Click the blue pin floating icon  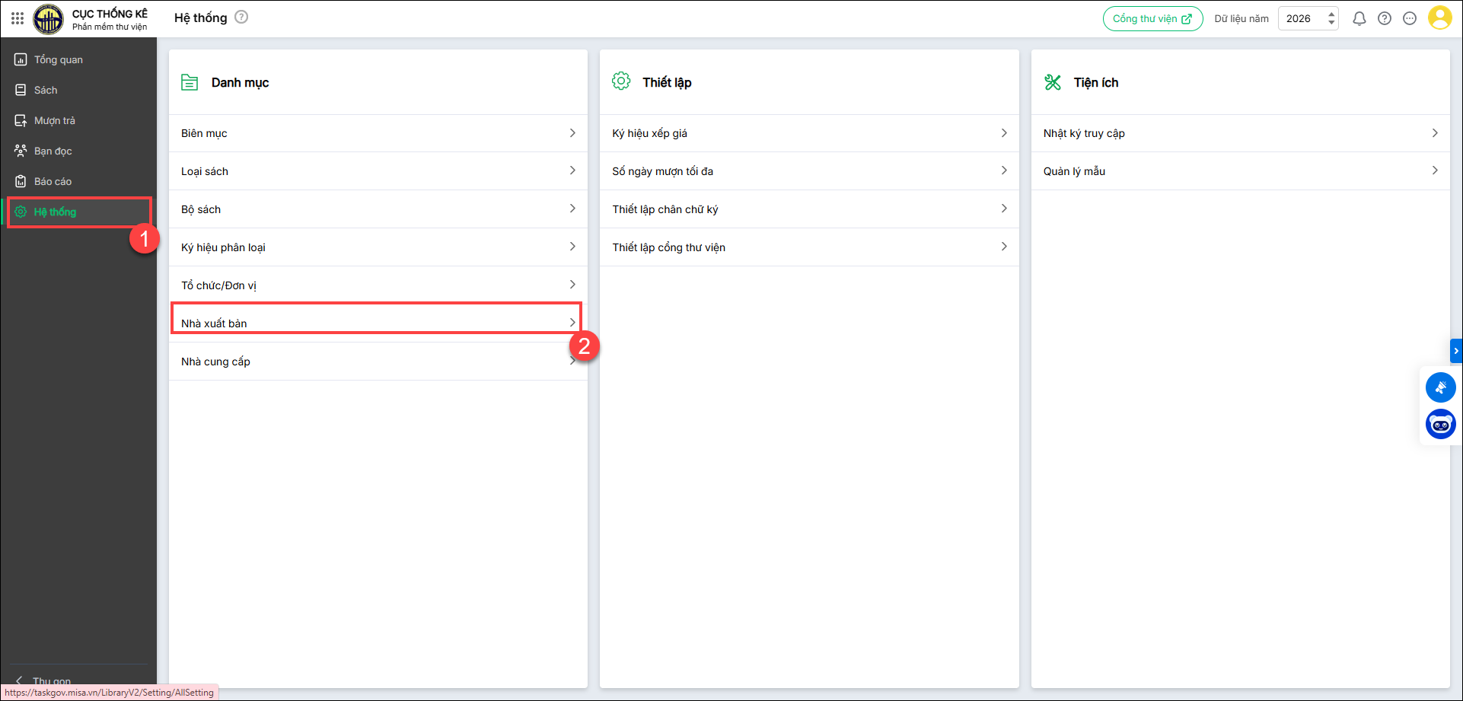point(1440,387)
